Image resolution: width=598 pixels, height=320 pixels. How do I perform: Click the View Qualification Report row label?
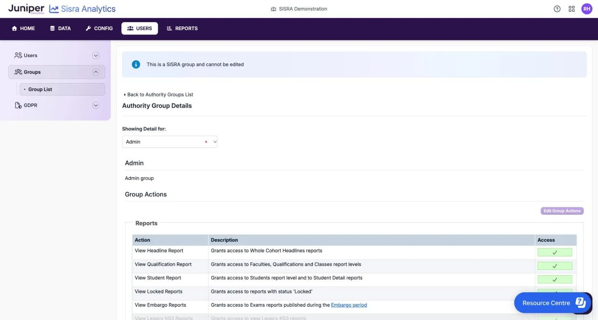163,264
